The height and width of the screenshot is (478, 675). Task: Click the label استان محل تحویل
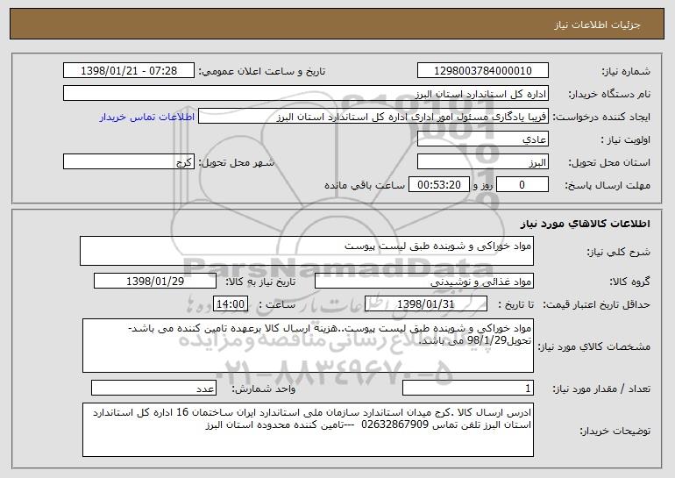[609, 163]
